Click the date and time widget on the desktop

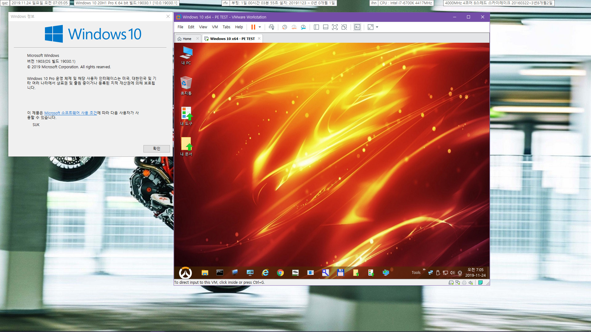tap(39, 3)
